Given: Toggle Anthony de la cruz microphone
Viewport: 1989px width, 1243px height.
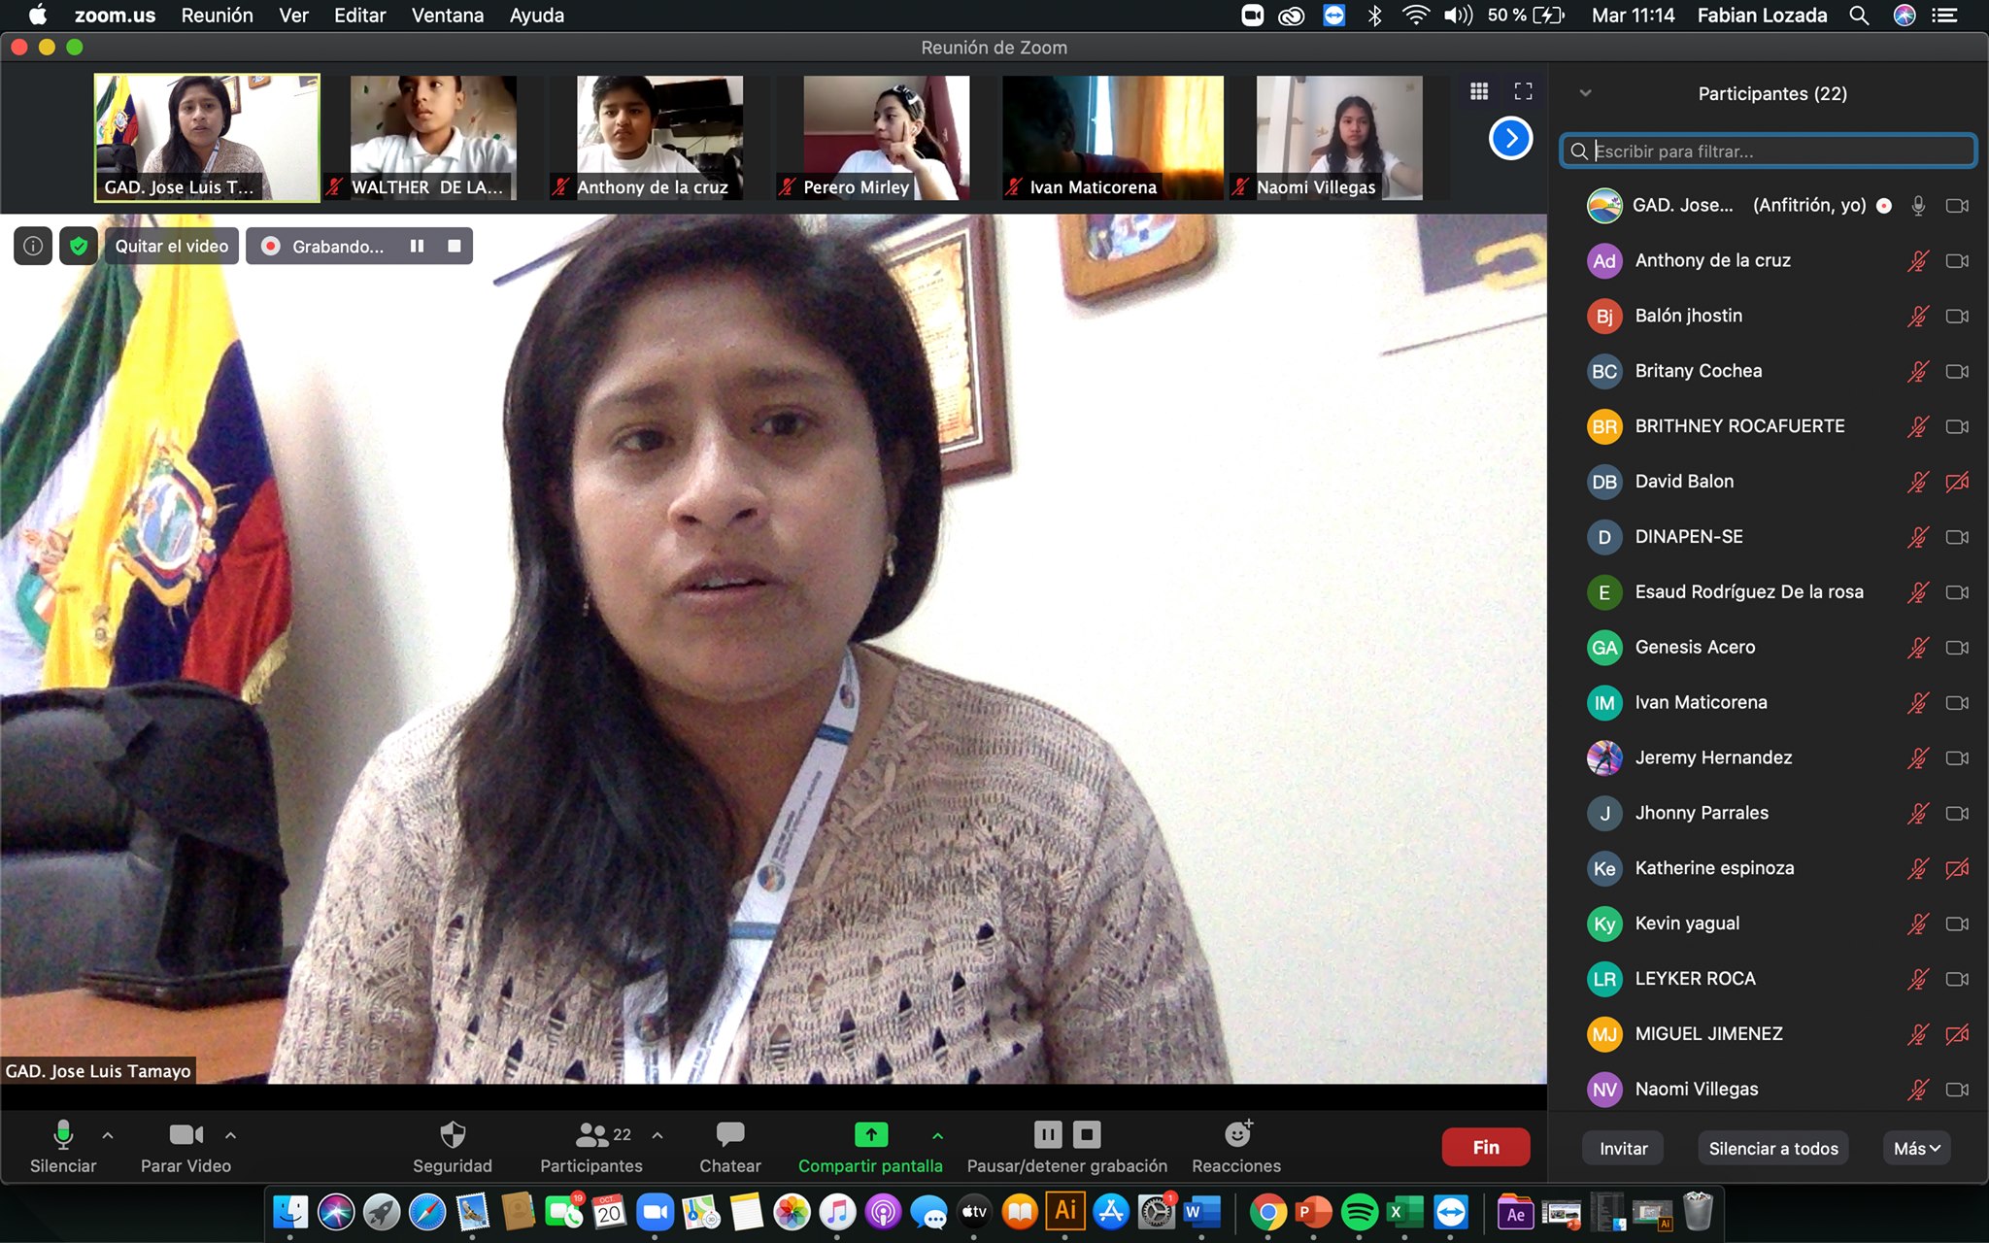Looking at the screenshot, I should pyautogui.click(x=1917, y=260).
